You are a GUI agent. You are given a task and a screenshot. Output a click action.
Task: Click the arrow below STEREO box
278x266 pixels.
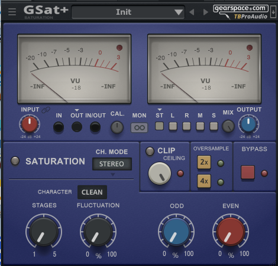113,175
